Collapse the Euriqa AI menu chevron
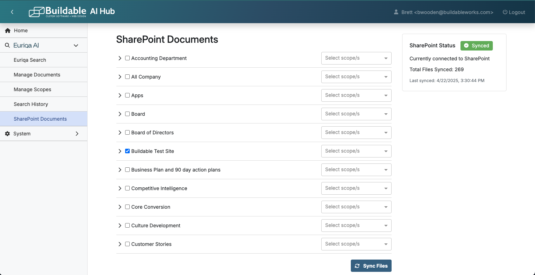 coord(76,45)
